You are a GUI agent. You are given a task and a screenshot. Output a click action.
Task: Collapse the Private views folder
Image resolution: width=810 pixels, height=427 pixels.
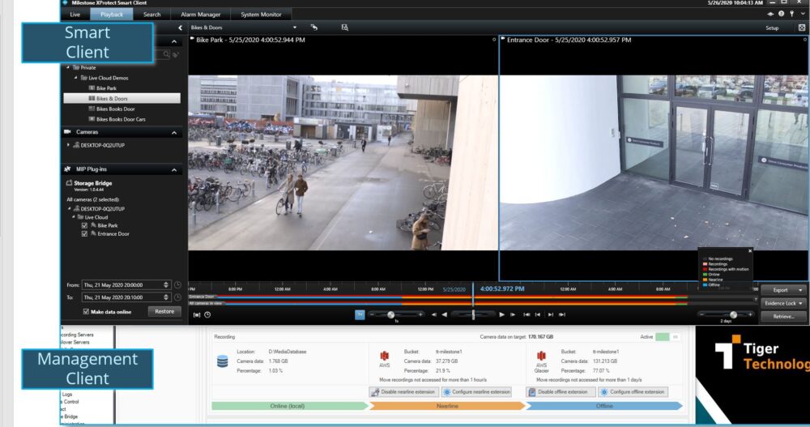tap(68, 67)
